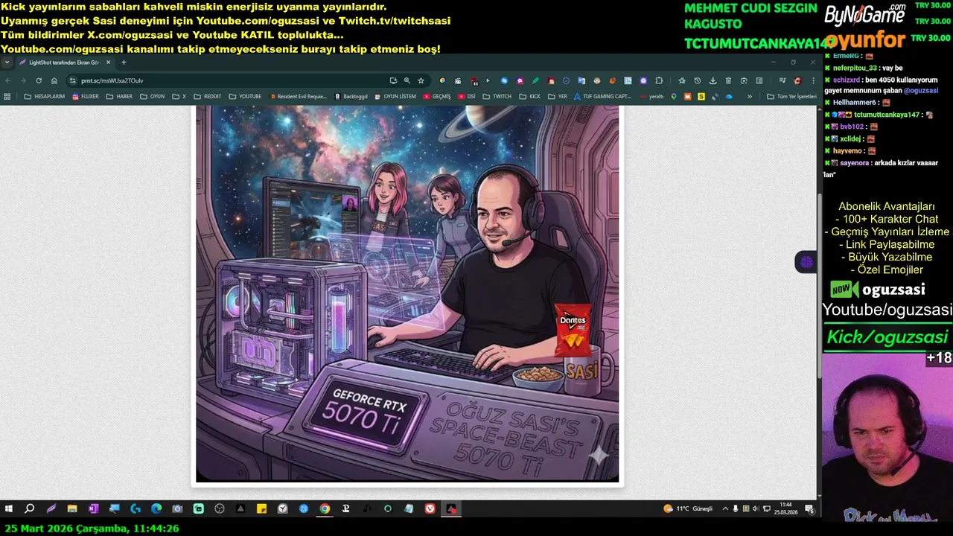
Task: Open Google Chrome in the taskbar
Action: (325, 508)
